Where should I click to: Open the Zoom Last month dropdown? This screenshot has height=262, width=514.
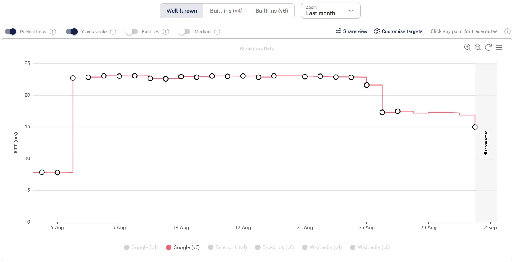point(331,11)
